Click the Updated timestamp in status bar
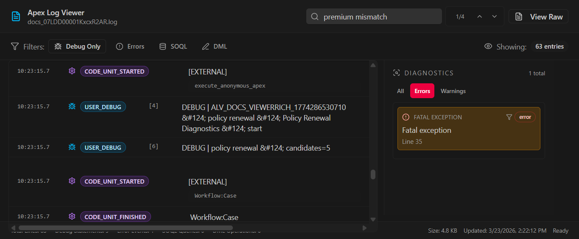579x239 pixels. point(505,231)
